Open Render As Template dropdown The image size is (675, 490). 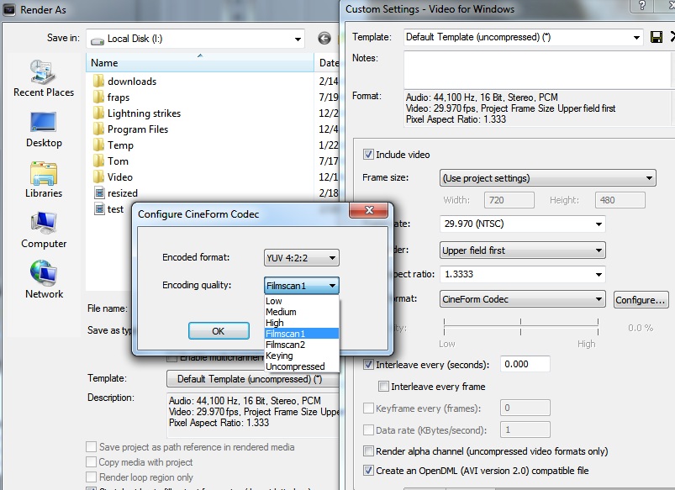pos(253,379)
